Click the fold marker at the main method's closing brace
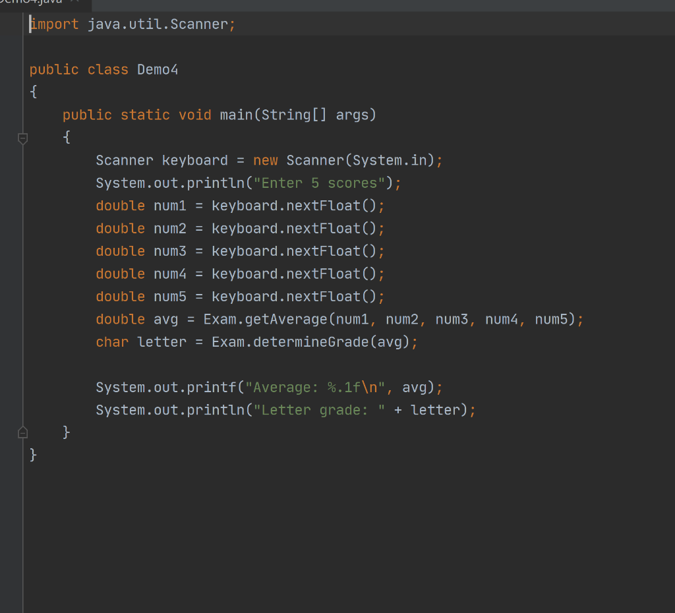The width and height of the screenshot is (675, 613). (x=22, y=432)
